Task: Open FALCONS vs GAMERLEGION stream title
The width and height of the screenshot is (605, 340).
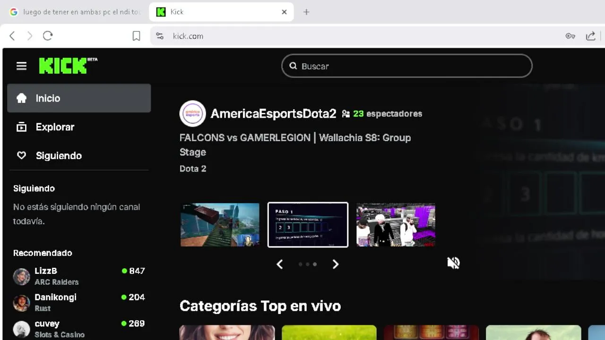Action: 295,145
